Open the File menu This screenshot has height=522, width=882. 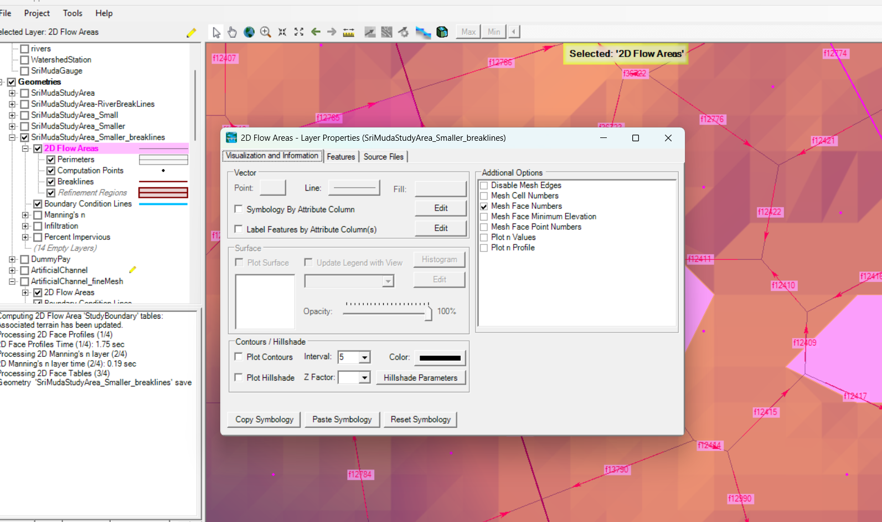[5, 13]
